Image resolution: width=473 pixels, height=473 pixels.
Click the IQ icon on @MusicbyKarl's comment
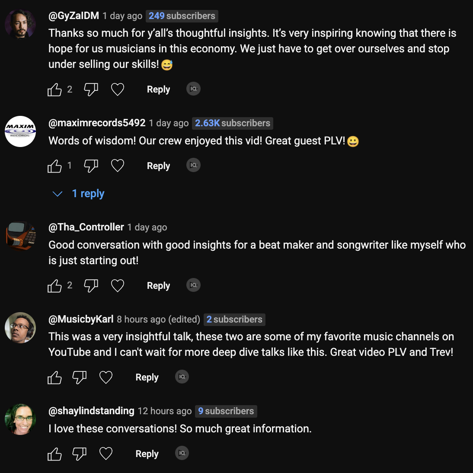[x=182, y=377]
